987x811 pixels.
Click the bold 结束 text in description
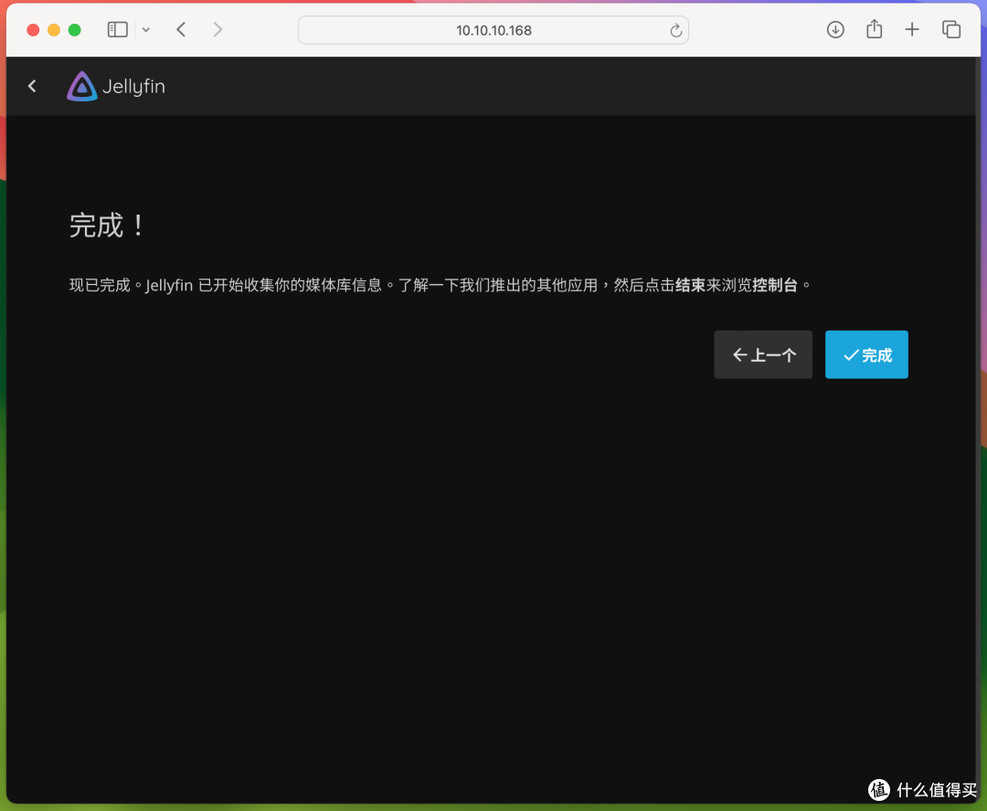click(691, 285)
